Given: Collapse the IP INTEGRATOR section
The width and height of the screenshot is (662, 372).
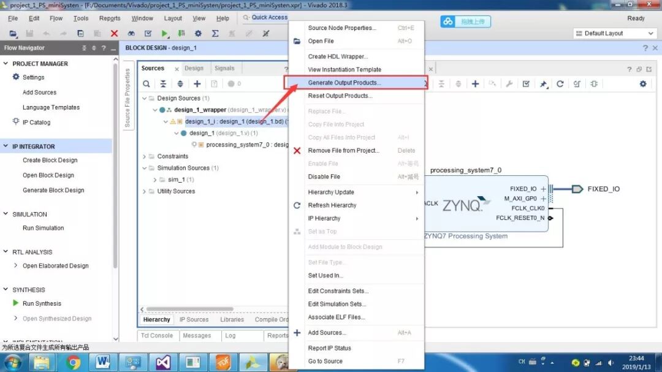Looking at the screenshot, I should click(6, 146).
